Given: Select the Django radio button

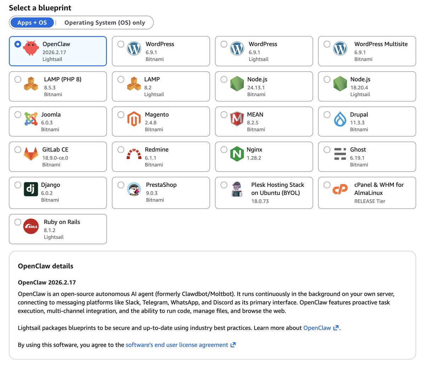Looking at the screenshot, I should tap(18, 184).
